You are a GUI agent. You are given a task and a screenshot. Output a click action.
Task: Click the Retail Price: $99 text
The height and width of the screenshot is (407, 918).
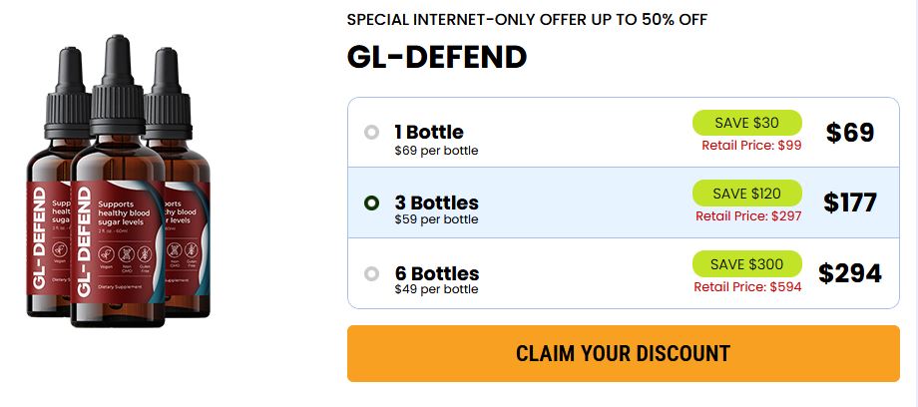751,145
